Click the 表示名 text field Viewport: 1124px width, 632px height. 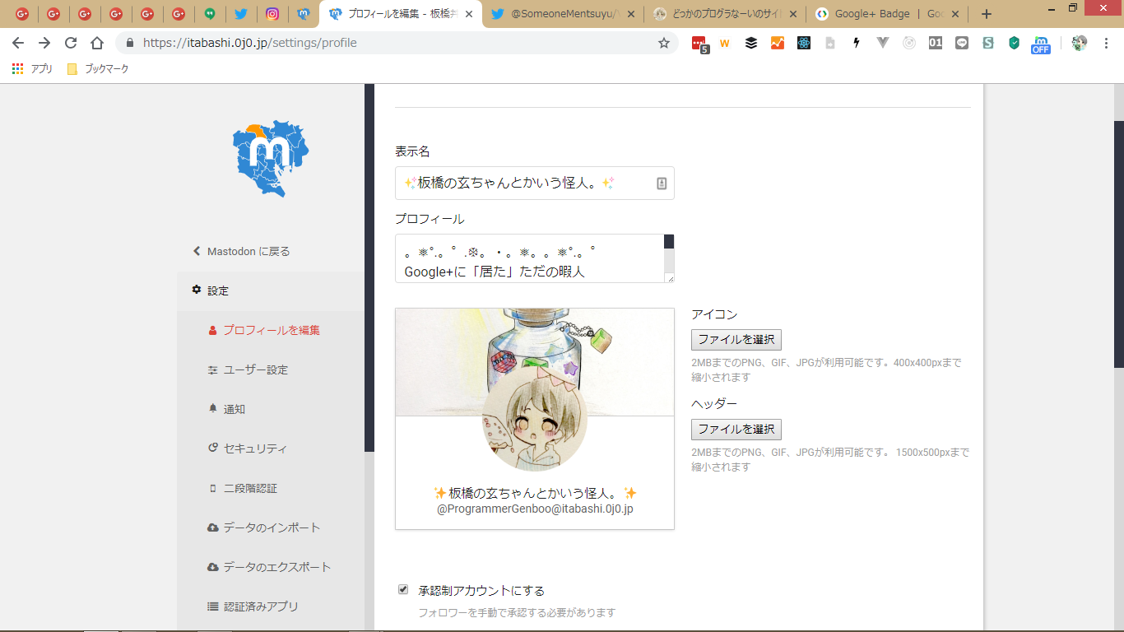(x=527, y=183)
